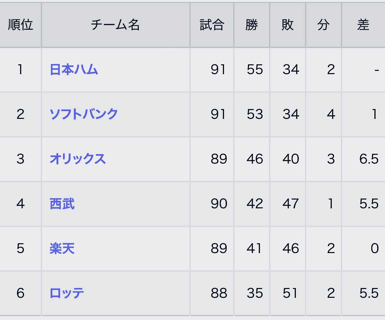385x320 pixels.
Task: Select the チーム名 column header
Action: click(x=115, y=25)
